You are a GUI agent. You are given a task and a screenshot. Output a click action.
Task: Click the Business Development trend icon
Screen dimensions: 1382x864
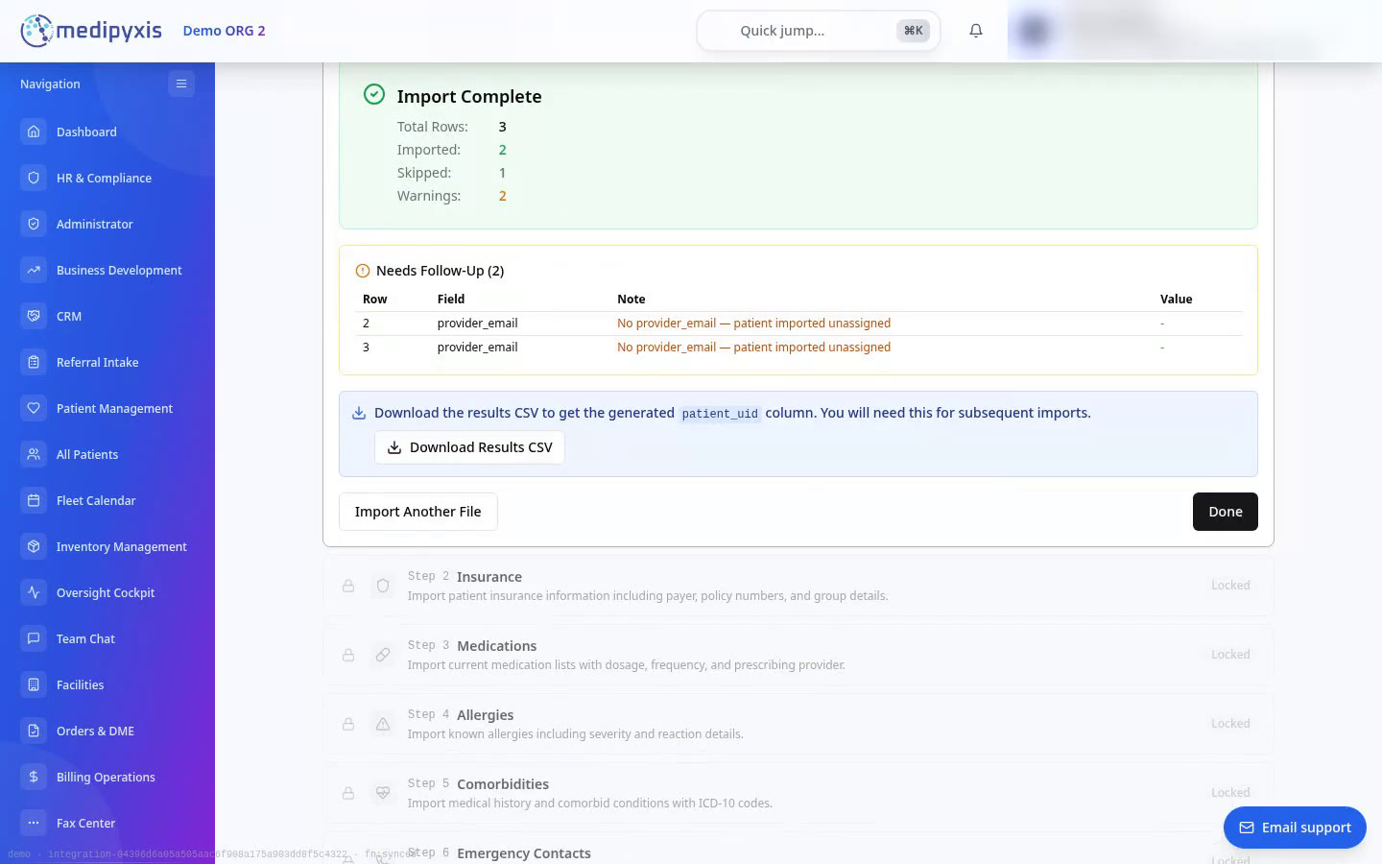(34, 270)
